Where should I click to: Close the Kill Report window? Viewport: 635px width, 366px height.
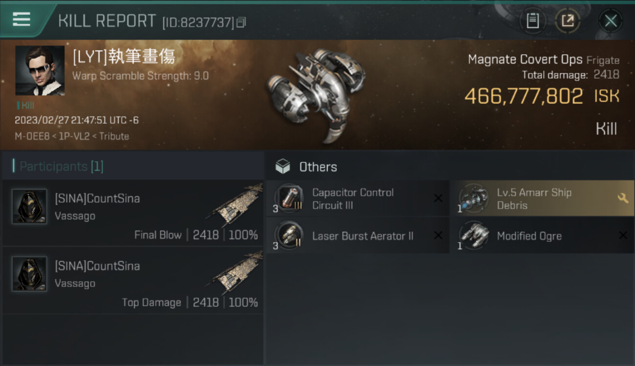click(611, 21)
